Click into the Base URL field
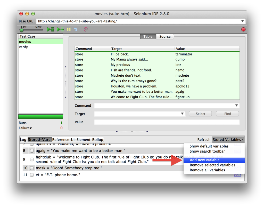This screenshot has height=207, width=264. pos(138,21)
